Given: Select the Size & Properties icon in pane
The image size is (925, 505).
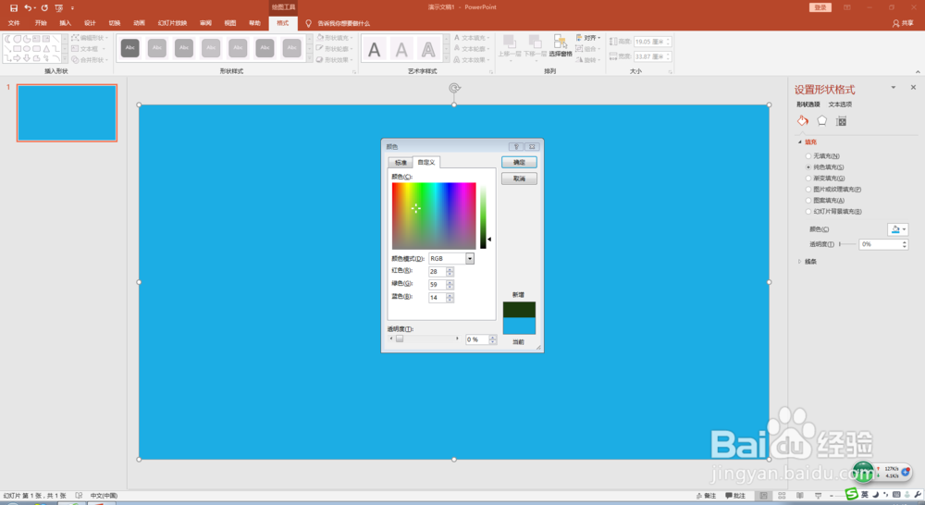Looking at the screenshot, I should click(841, 121).
